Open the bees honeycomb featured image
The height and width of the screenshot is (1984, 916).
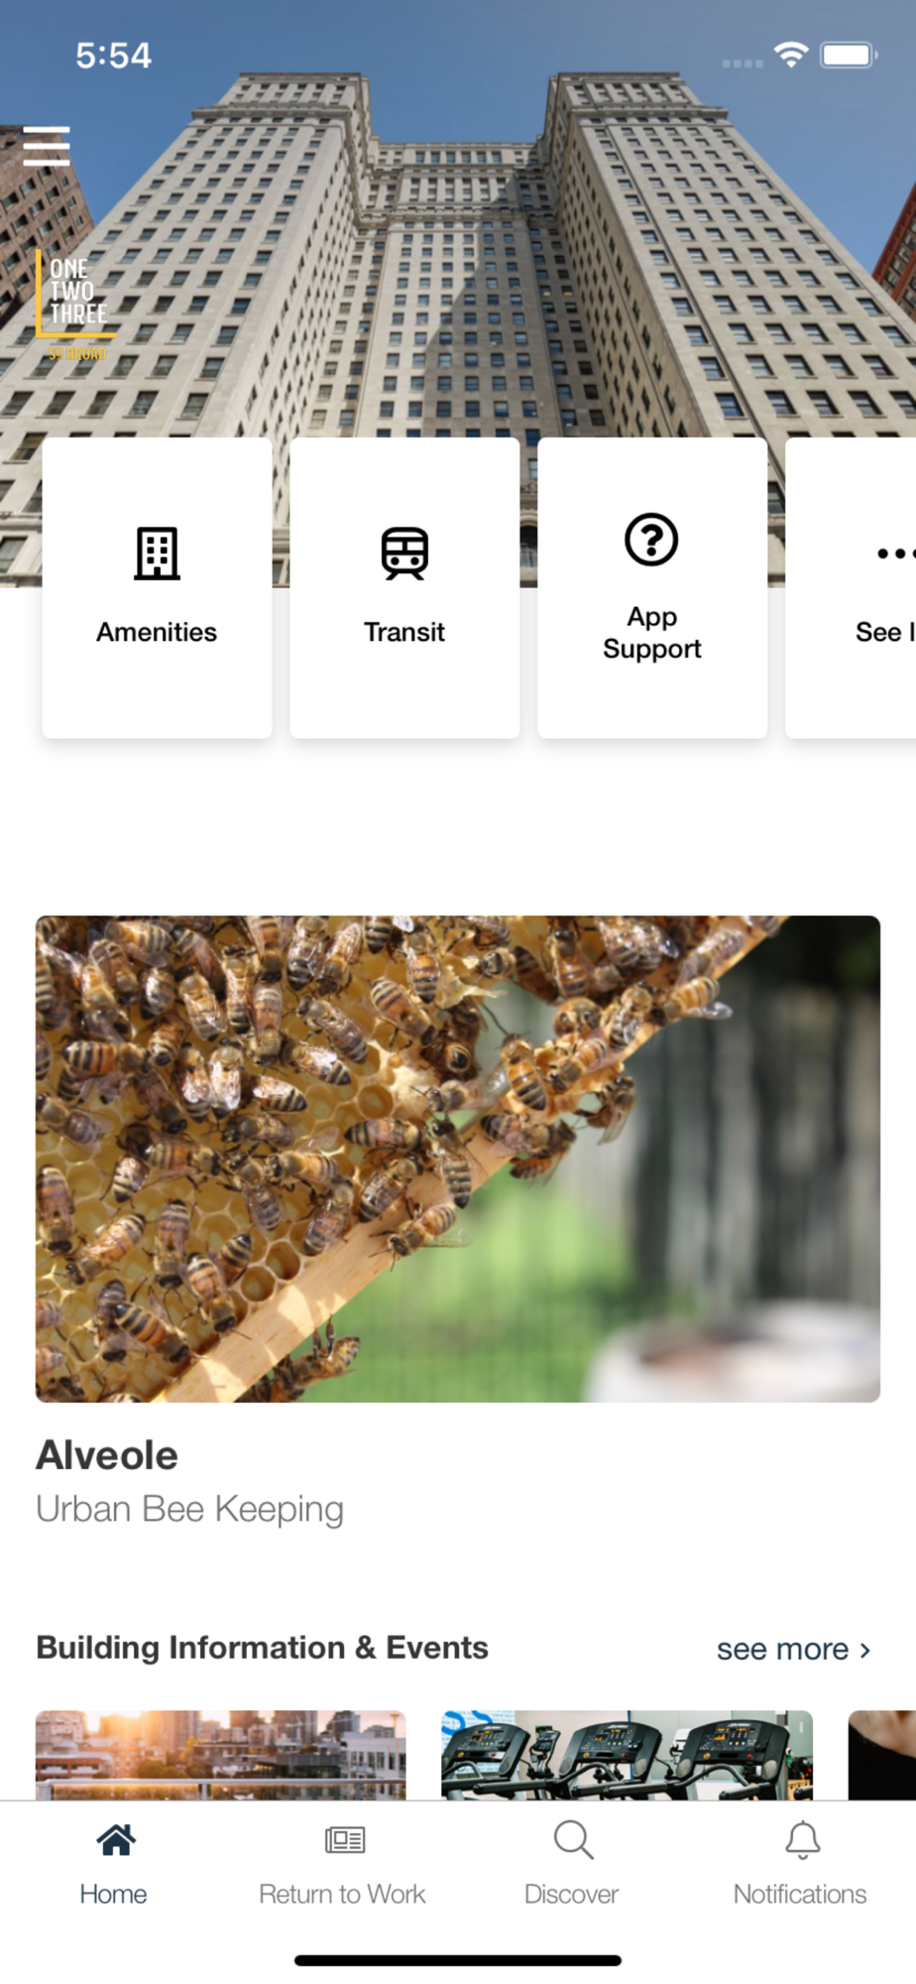click(x=458, y=1159)
